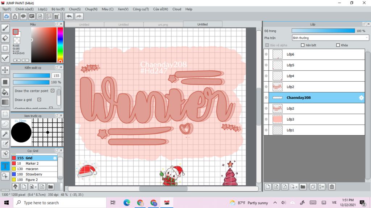Open Công cụ(T) menu
Screen dimensions: 371x208
coord(141,9)
